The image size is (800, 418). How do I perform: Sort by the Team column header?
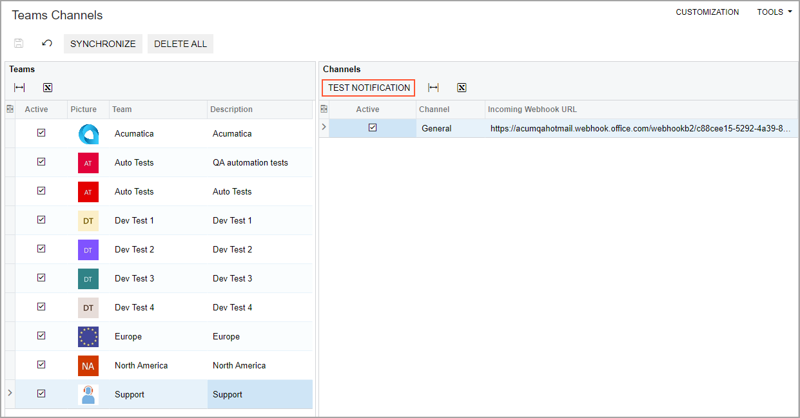point(157,109)
